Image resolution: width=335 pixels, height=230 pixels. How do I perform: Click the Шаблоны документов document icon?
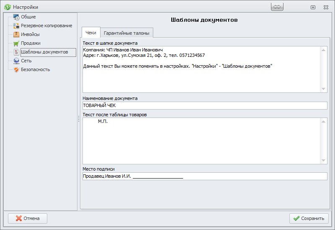coord(16,52)
